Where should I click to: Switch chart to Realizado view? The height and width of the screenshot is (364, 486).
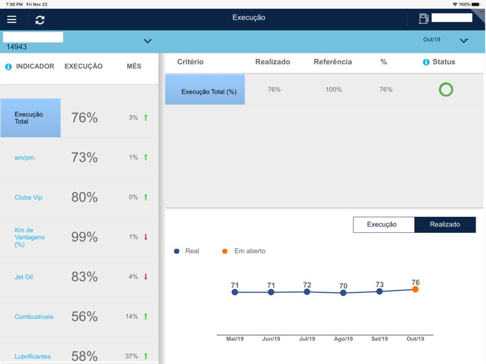click(x=445, y=225)
